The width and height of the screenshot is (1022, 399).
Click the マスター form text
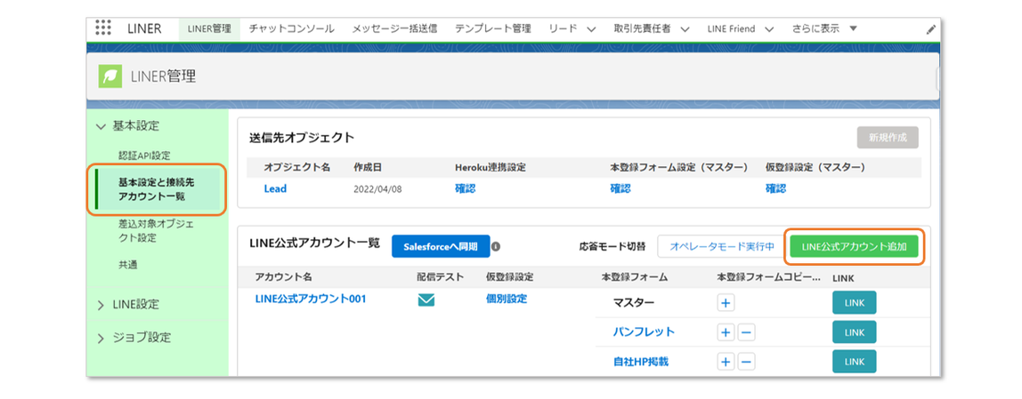click(634, 303)
